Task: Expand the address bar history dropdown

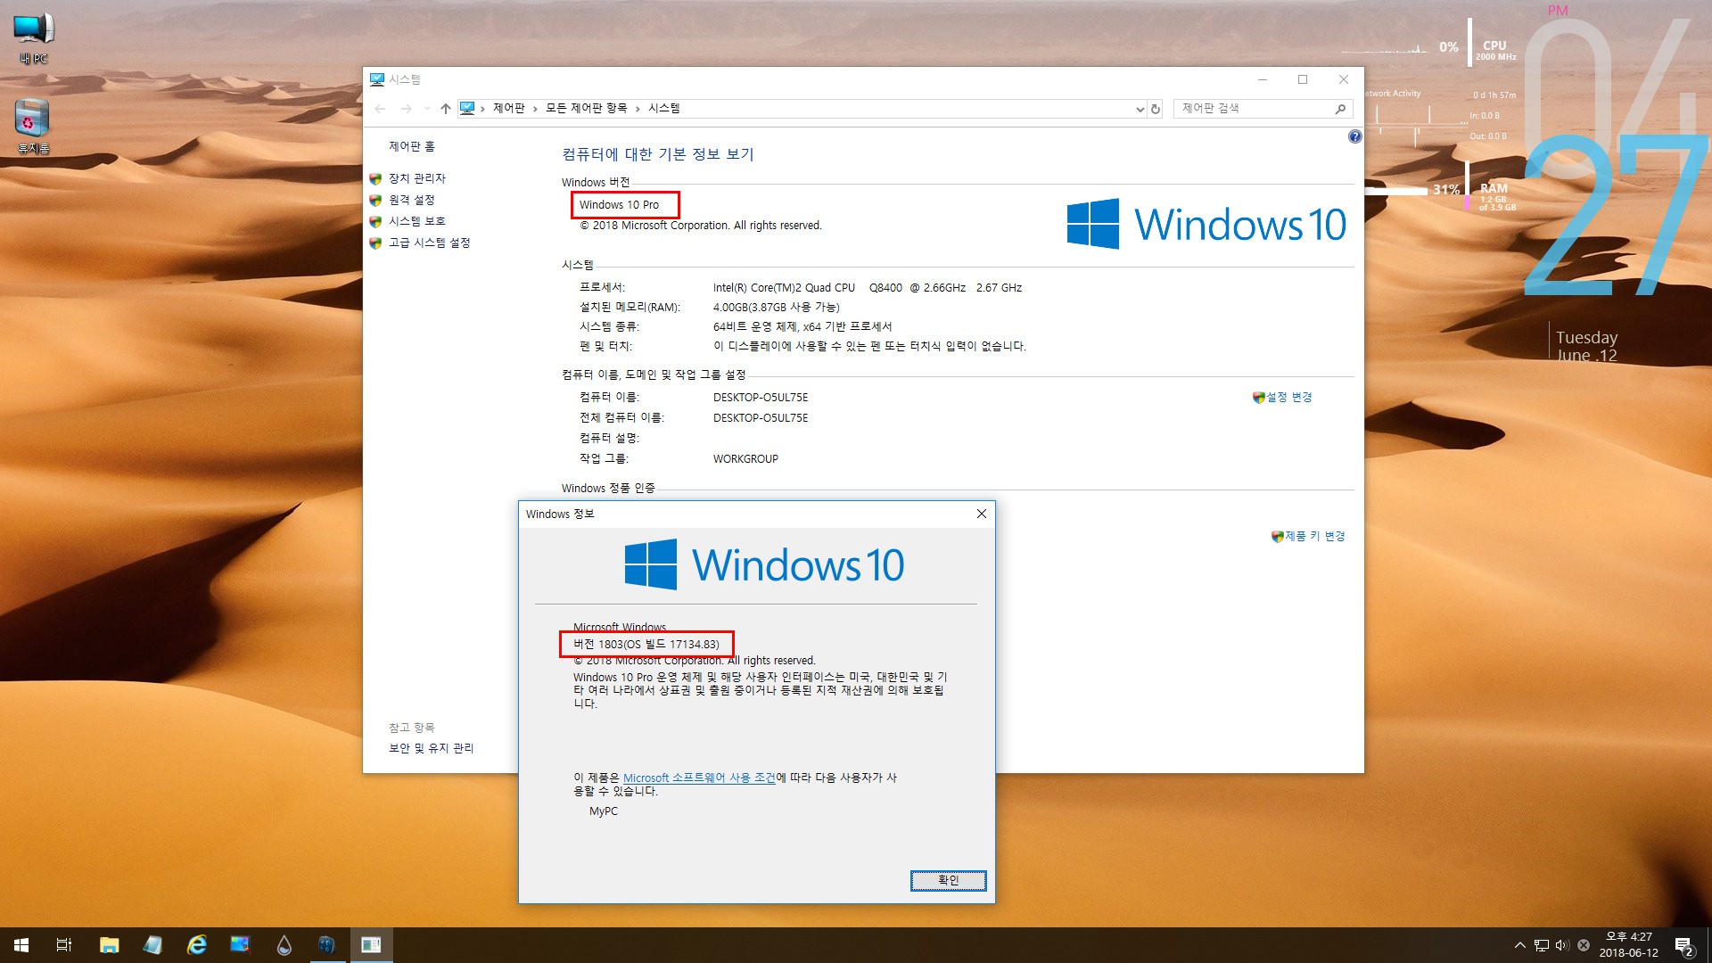Action: pos(1140,109)
